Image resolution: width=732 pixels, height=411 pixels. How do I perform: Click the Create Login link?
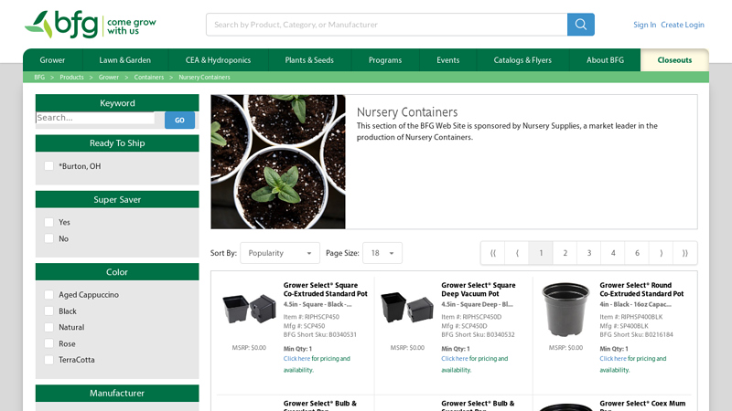click(682, 25)
